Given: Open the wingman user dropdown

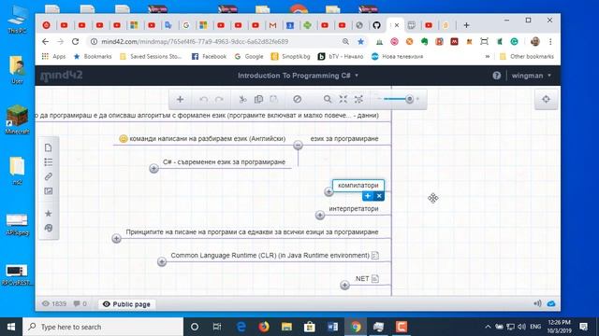Looking at the screenshot, I should point(532,76).
